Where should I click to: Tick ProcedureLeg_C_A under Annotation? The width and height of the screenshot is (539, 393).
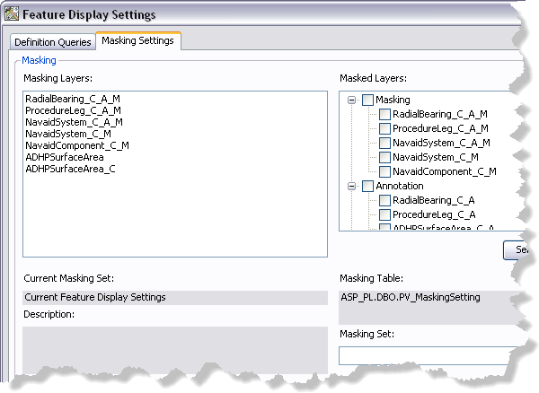[384, 214]
